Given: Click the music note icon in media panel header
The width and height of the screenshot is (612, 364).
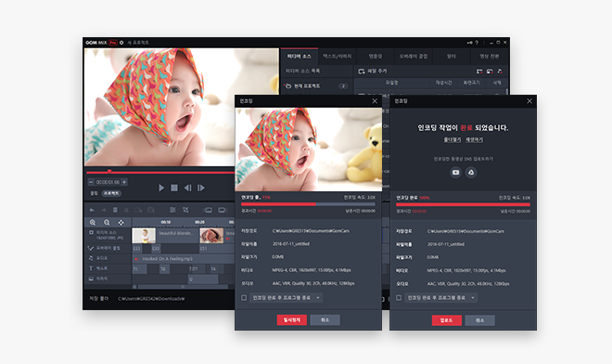Looking at the screenshot, I should [500, 71].
